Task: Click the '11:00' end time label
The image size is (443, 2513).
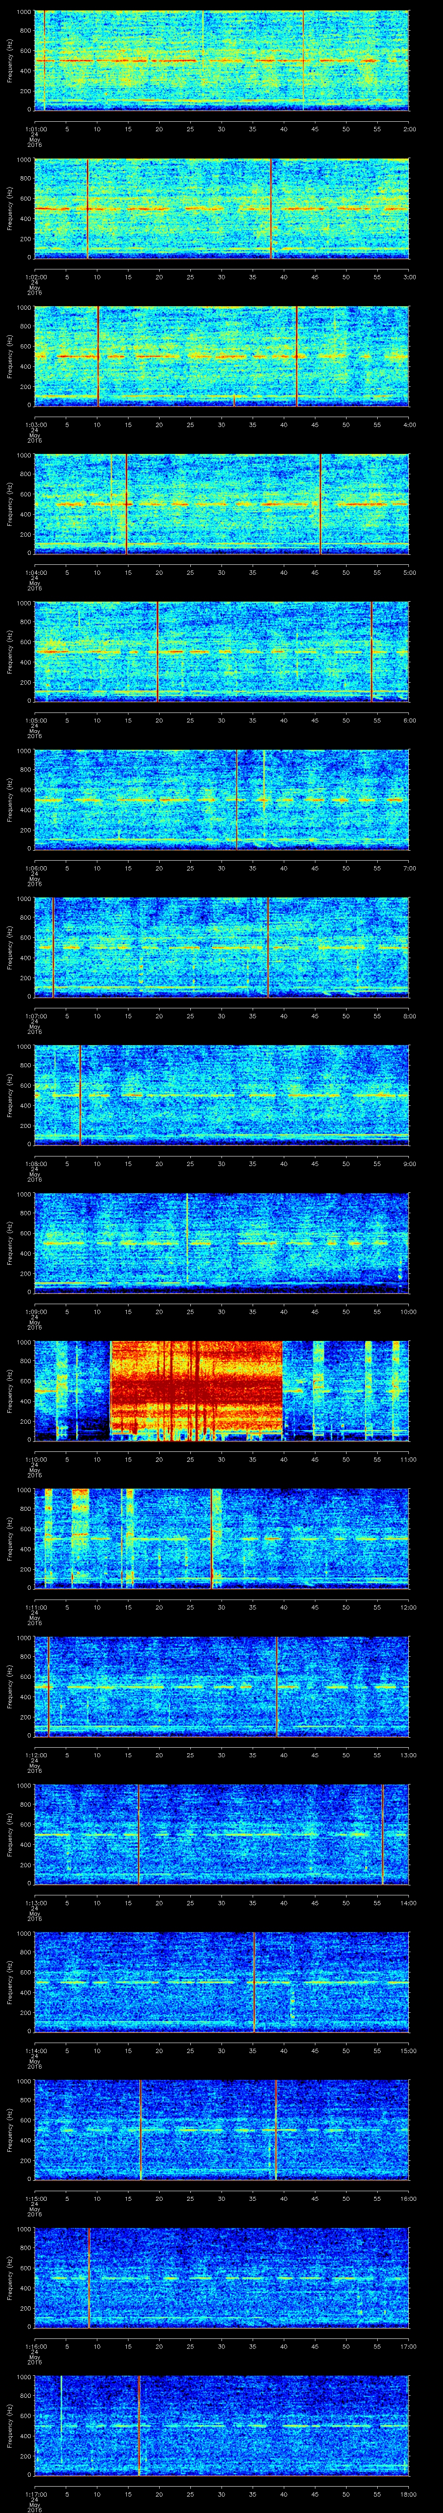Action: tap(409, 1458)
